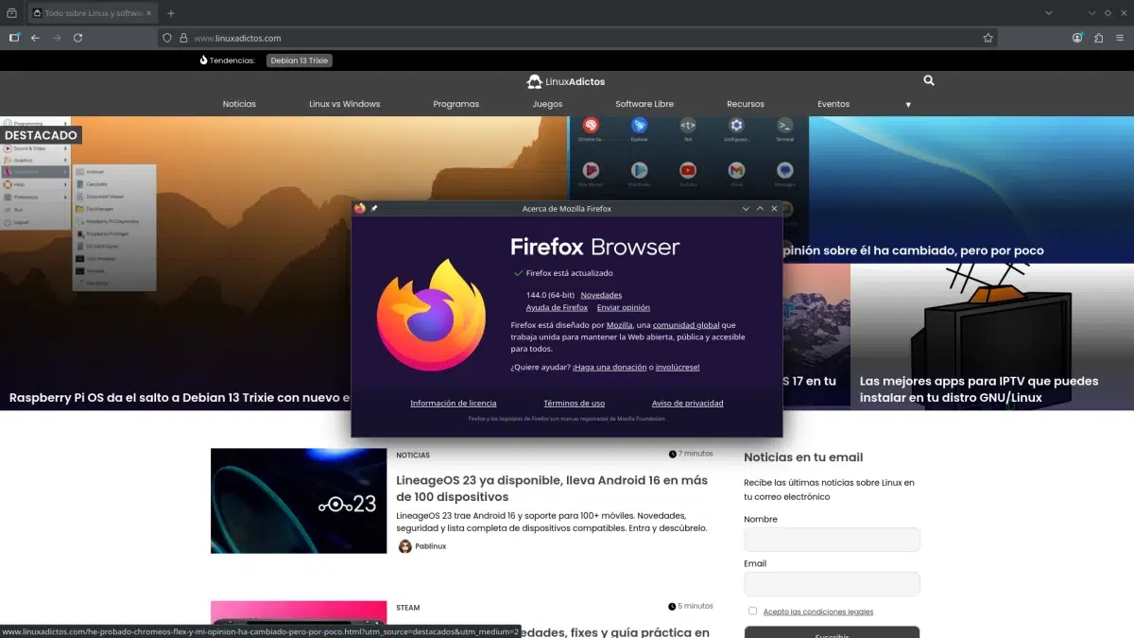Click the LinuxAdictos logo in the site header
1134x638 pixels.
[x=565, y=81]
